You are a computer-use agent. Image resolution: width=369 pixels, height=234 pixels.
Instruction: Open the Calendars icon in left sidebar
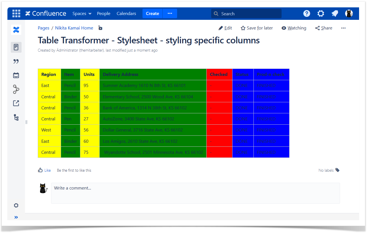coord(16,75)
